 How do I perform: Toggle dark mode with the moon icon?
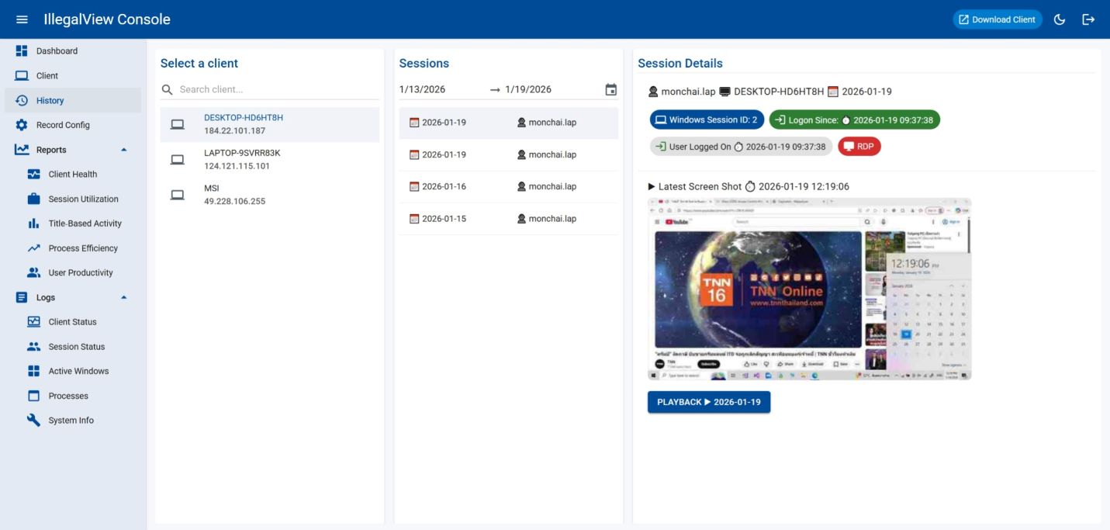tap(1060, 19)
